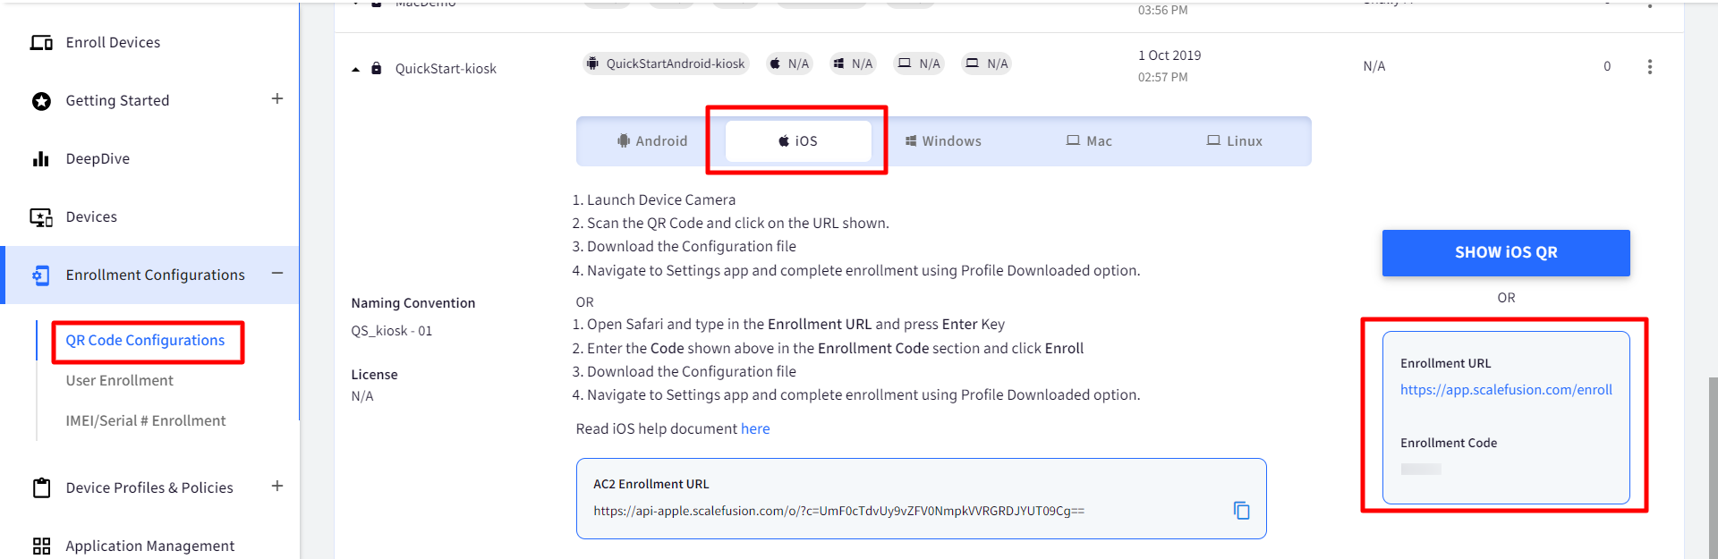The image size is (1718, 559).
Task: Click the Application Management grid icon
Action: [41, 546]
